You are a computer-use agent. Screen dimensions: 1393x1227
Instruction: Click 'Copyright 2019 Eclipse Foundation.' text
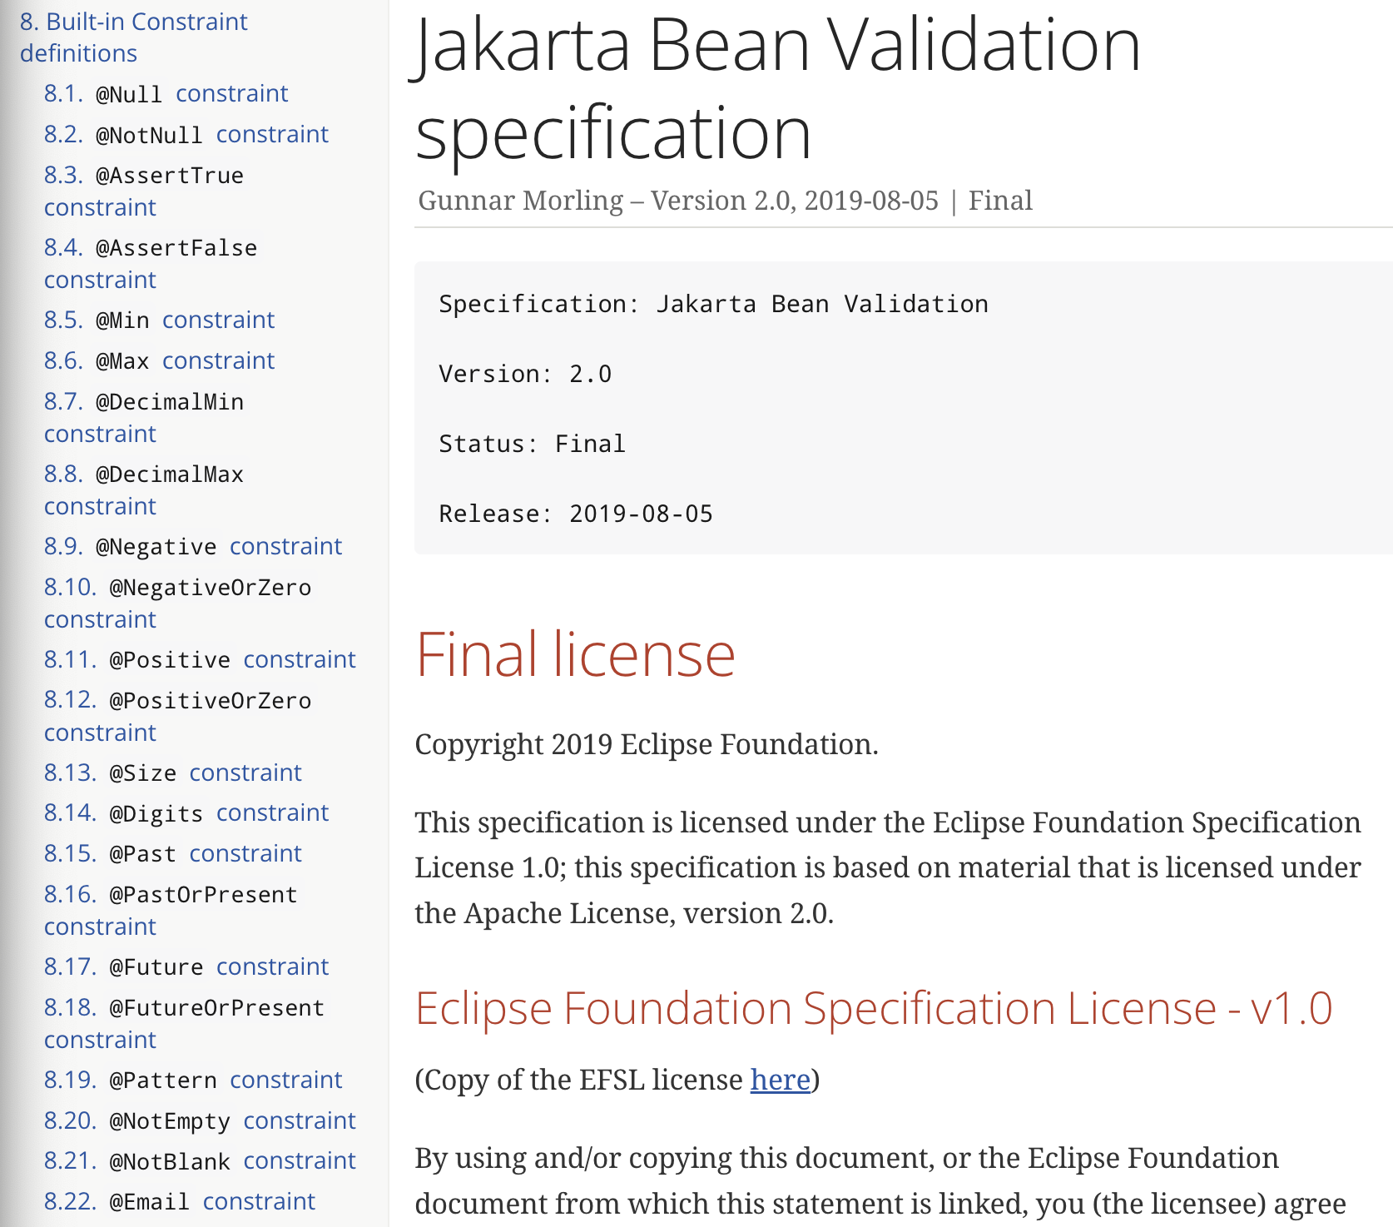(x=647, y=744)
